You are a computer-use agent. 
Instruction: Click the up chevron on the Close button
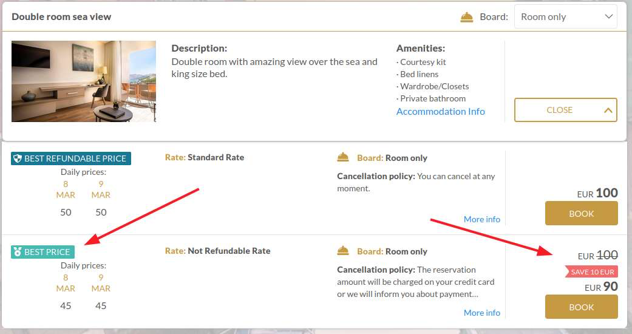[608, 110]
